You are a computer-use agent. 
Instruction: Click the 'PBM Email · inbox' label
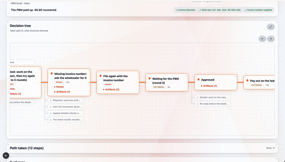point(21,3)
